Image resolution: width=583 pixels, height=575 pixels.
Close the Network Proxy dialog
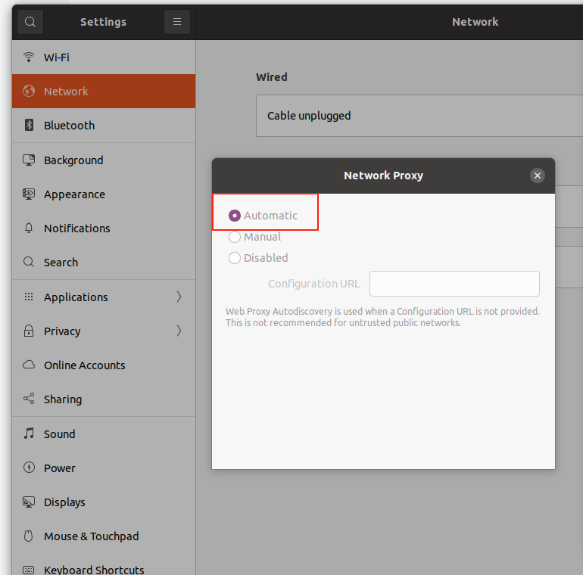[x=538, y=176]
